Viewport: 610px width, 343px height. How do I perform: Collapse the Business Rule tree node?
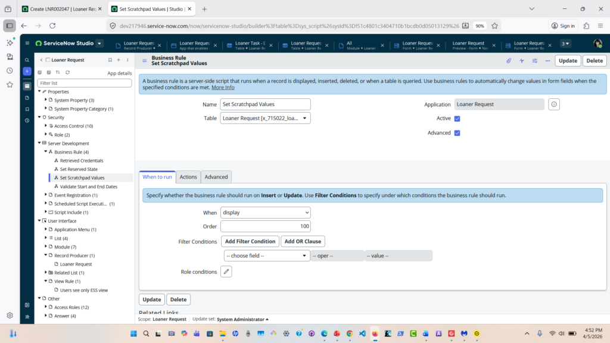pyautogui.click(x=46, y=152)
